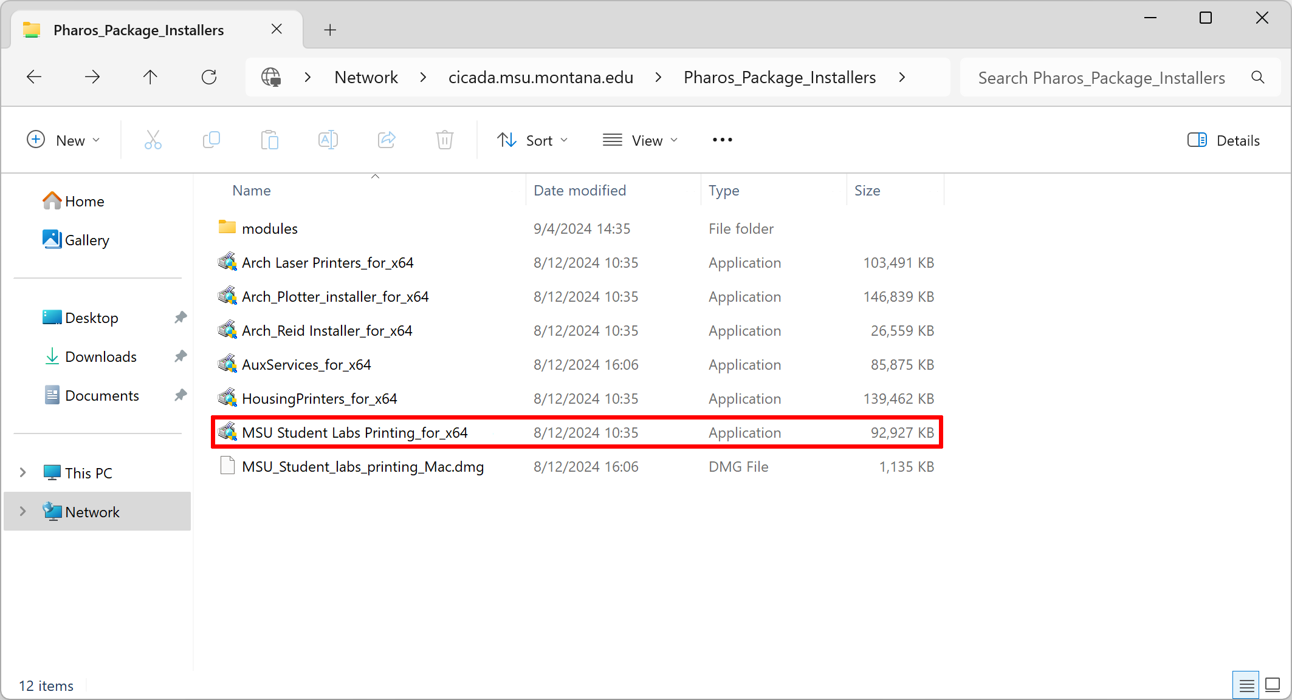
Task: Open the See more ellipsis menu
Action: pos(721,140)
